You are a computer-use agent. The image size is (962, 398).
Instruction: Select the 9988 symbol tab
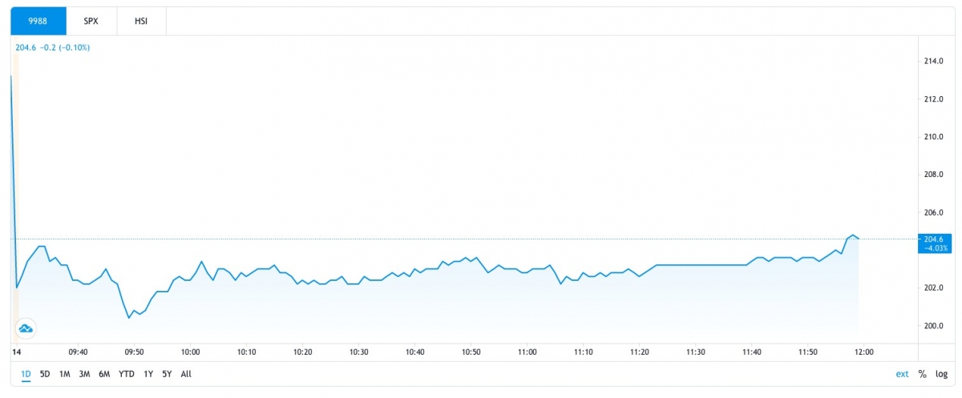[x=38, y=21]
